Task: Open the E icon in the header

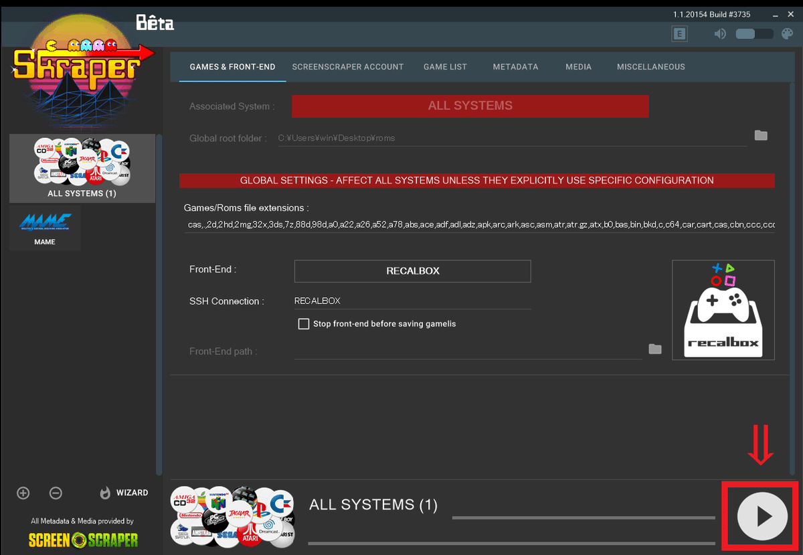Action: click(680, 33)
